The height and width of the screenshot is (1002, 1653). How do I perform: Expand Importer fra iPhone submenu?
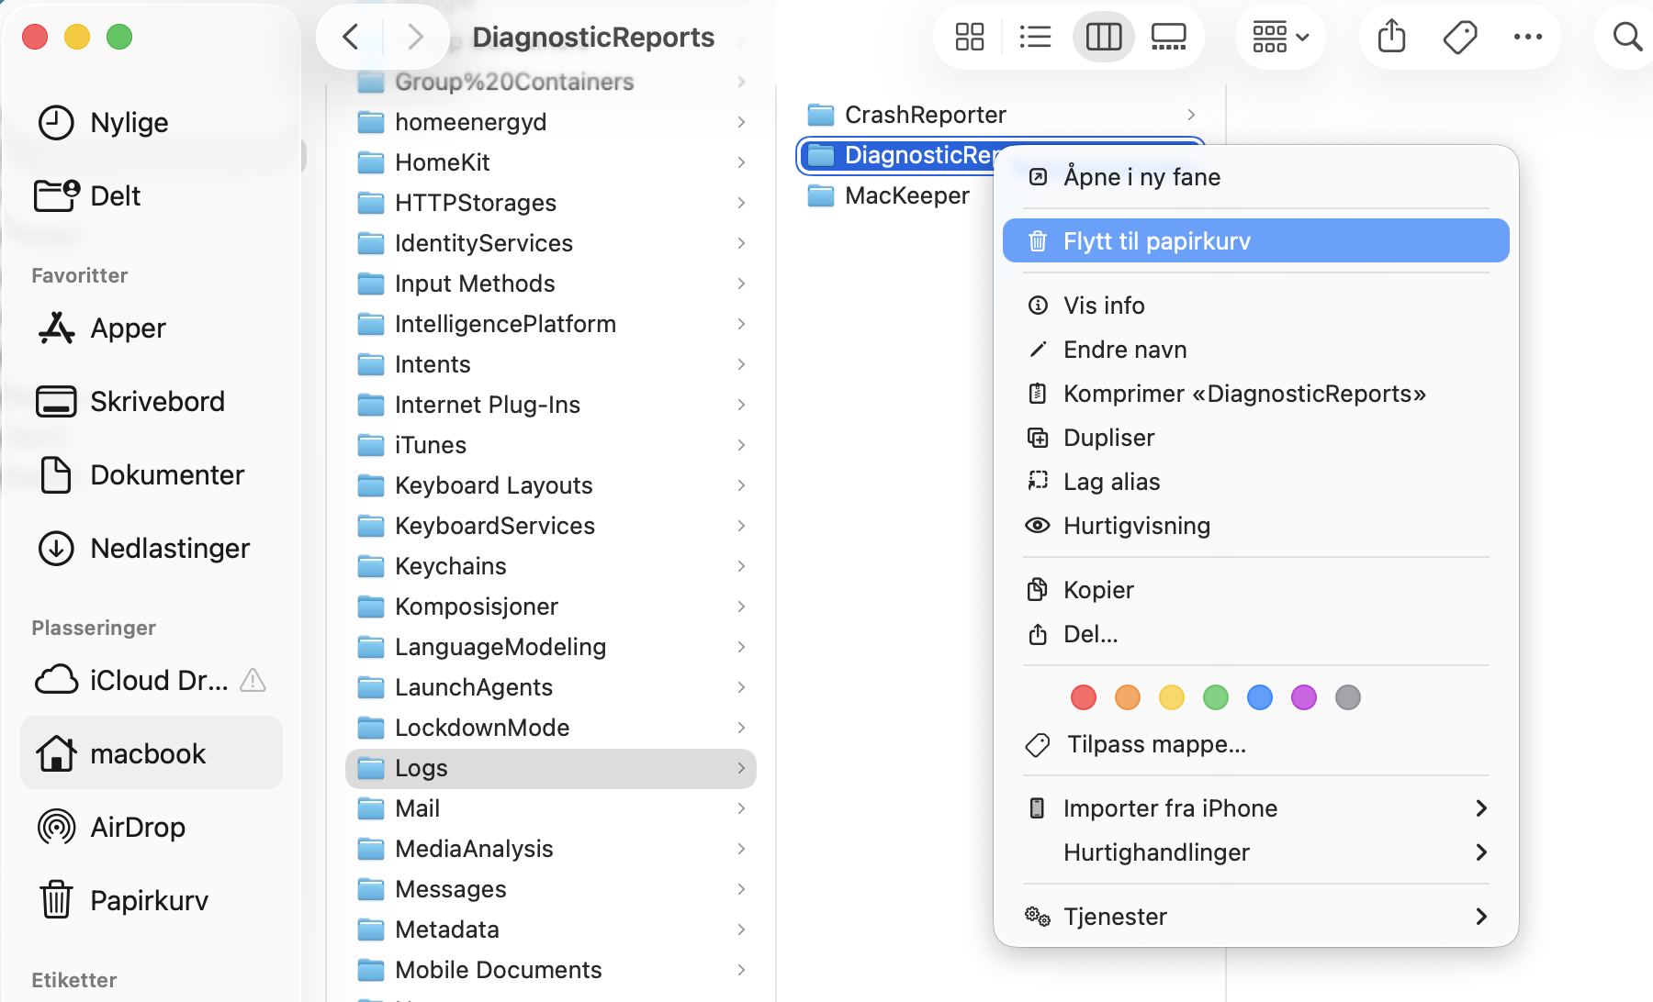pyautogui.click(x=1255, y=808)
